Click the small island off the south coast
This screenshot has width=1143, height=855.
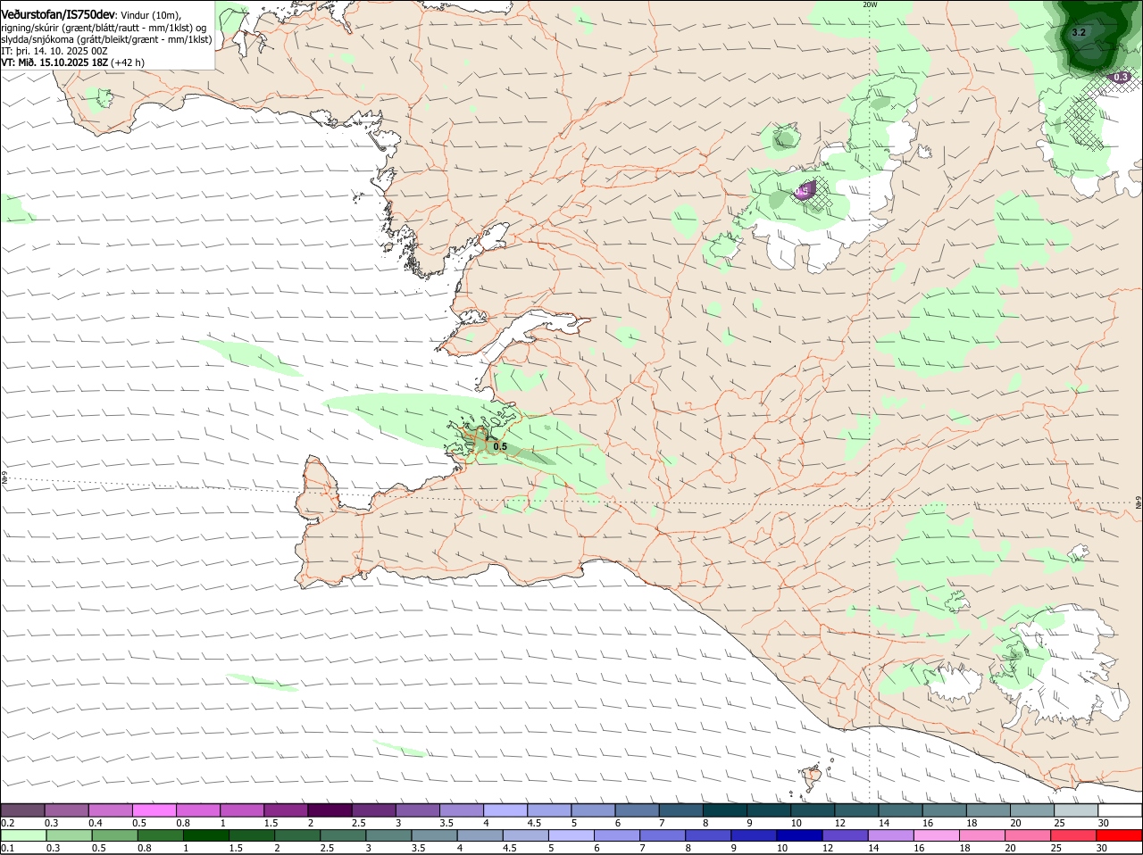(x=812, y=777)
